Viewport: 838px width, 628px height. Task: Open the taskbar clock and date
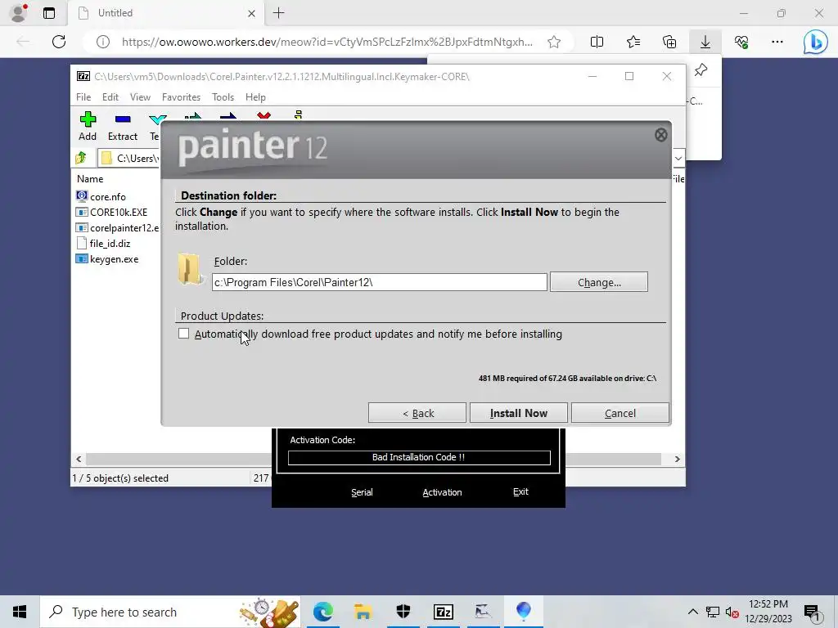[x=768, y=612]
